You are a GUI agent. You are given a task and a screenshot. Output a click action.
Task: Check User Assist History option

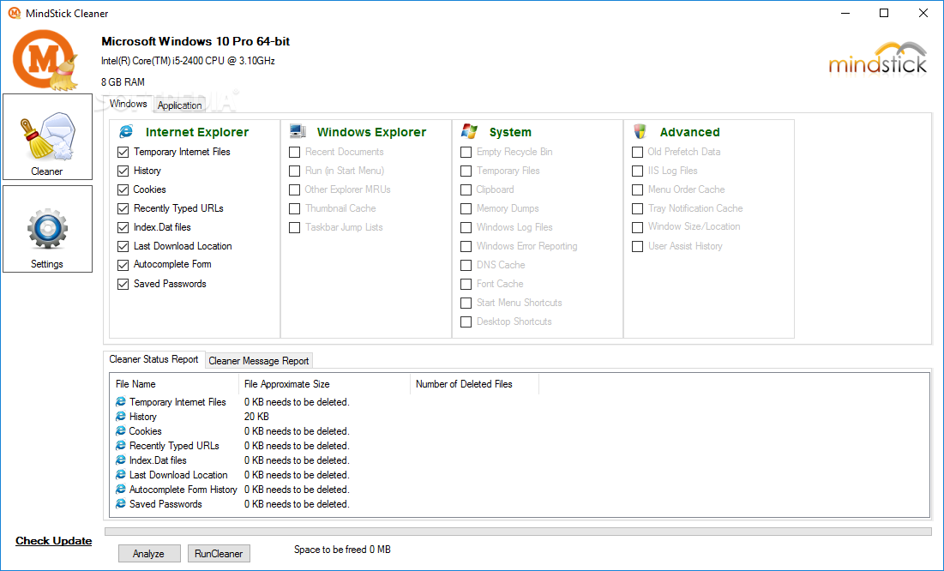pyautogui.click(x=638, y=246)
